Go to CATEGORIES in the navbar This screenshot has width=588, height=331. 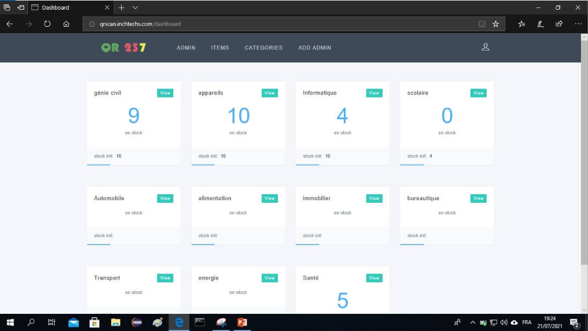(x=263, y=48)
